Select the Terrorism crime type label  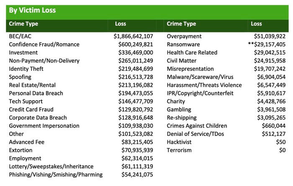[180, 150]
